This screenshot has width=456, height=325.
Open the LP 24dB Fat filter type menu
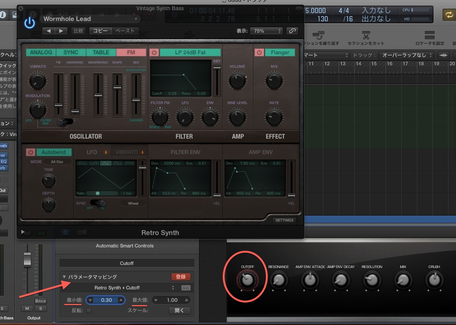tap(190, 52)
